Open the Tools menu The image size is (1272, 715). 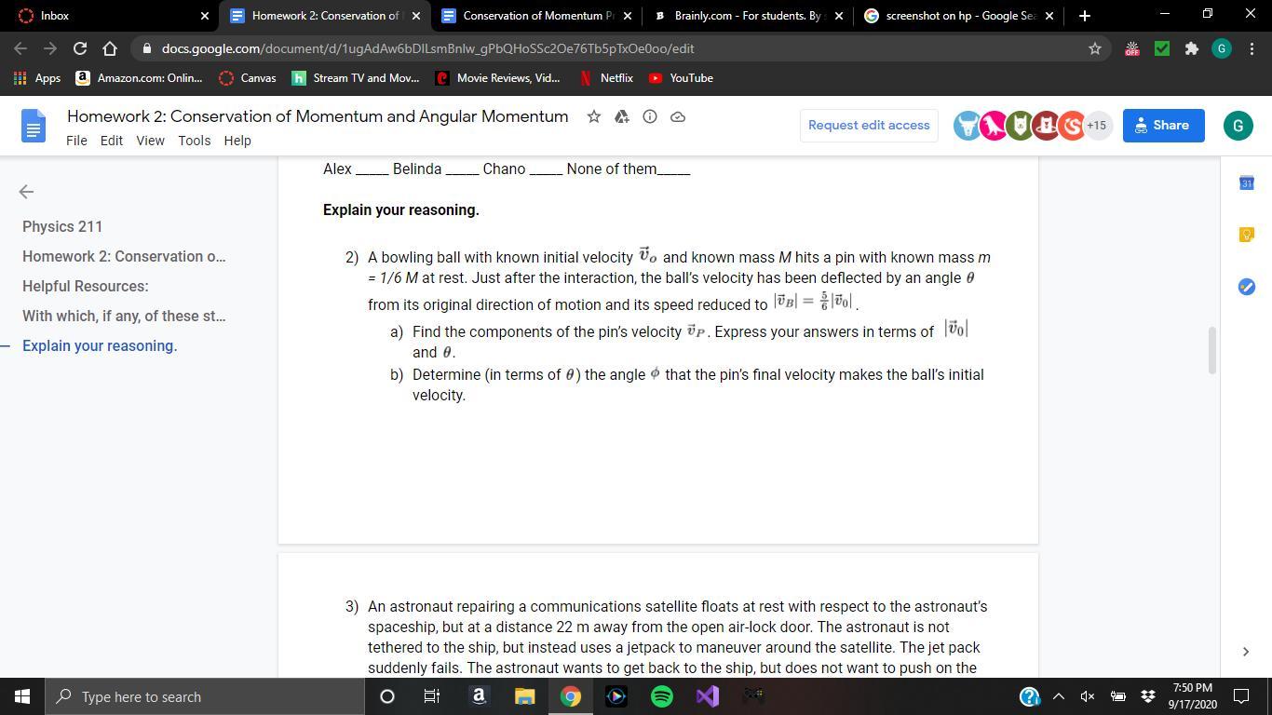click(x=195, y=141)
